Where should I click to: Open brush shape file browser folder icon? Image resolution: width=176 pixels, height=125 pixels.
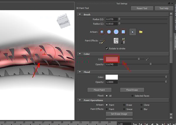(x=141, y=32)
